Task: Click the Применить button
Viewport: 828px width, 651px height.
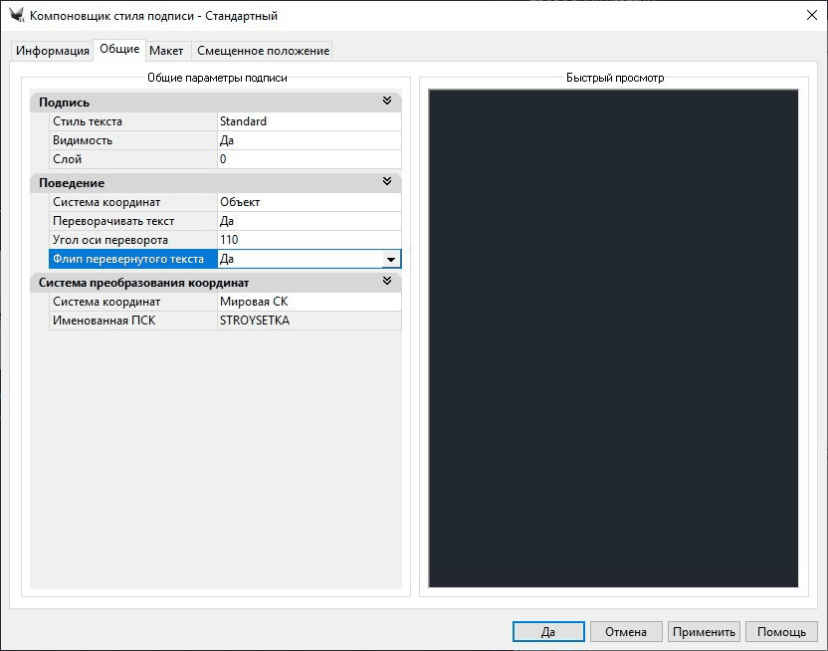Action: 704,632
